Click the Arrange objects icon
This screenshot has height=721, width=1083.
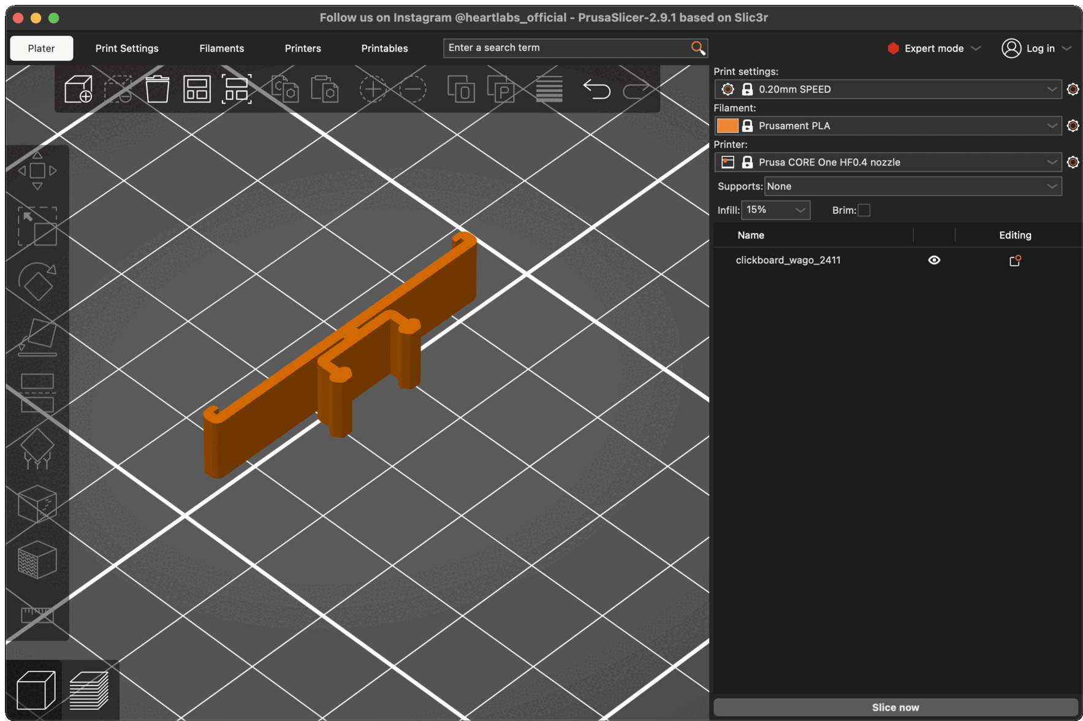(x=197, y=90)
